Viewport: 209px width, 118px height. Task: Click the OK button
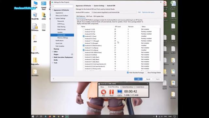[x=138, y=79]
